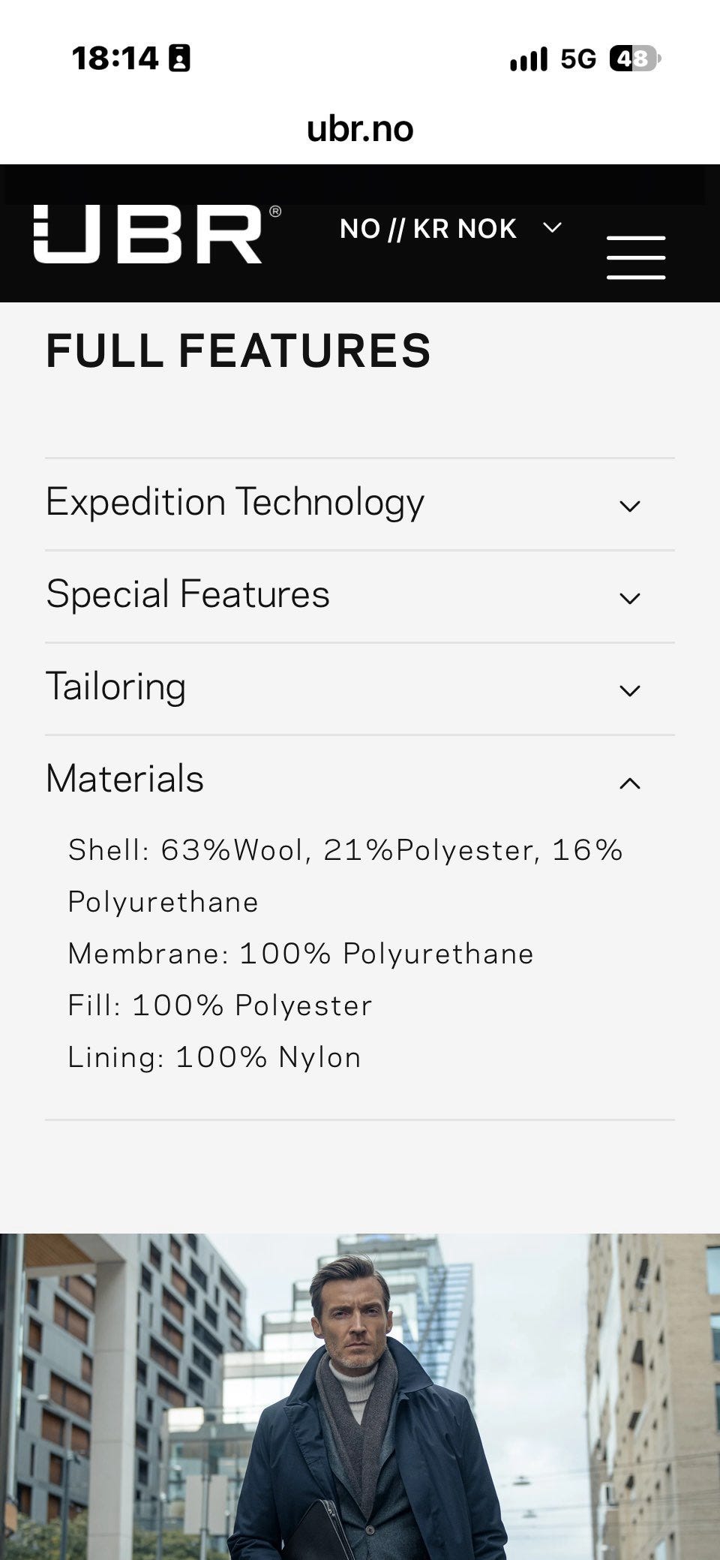Tap the UBR logo

pyautogui.click(x=157, y=233)
